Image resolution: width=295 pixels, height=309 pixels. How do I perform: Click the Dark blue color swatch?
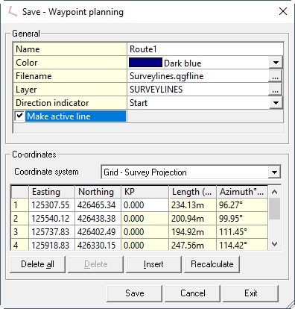pos(145,63)
